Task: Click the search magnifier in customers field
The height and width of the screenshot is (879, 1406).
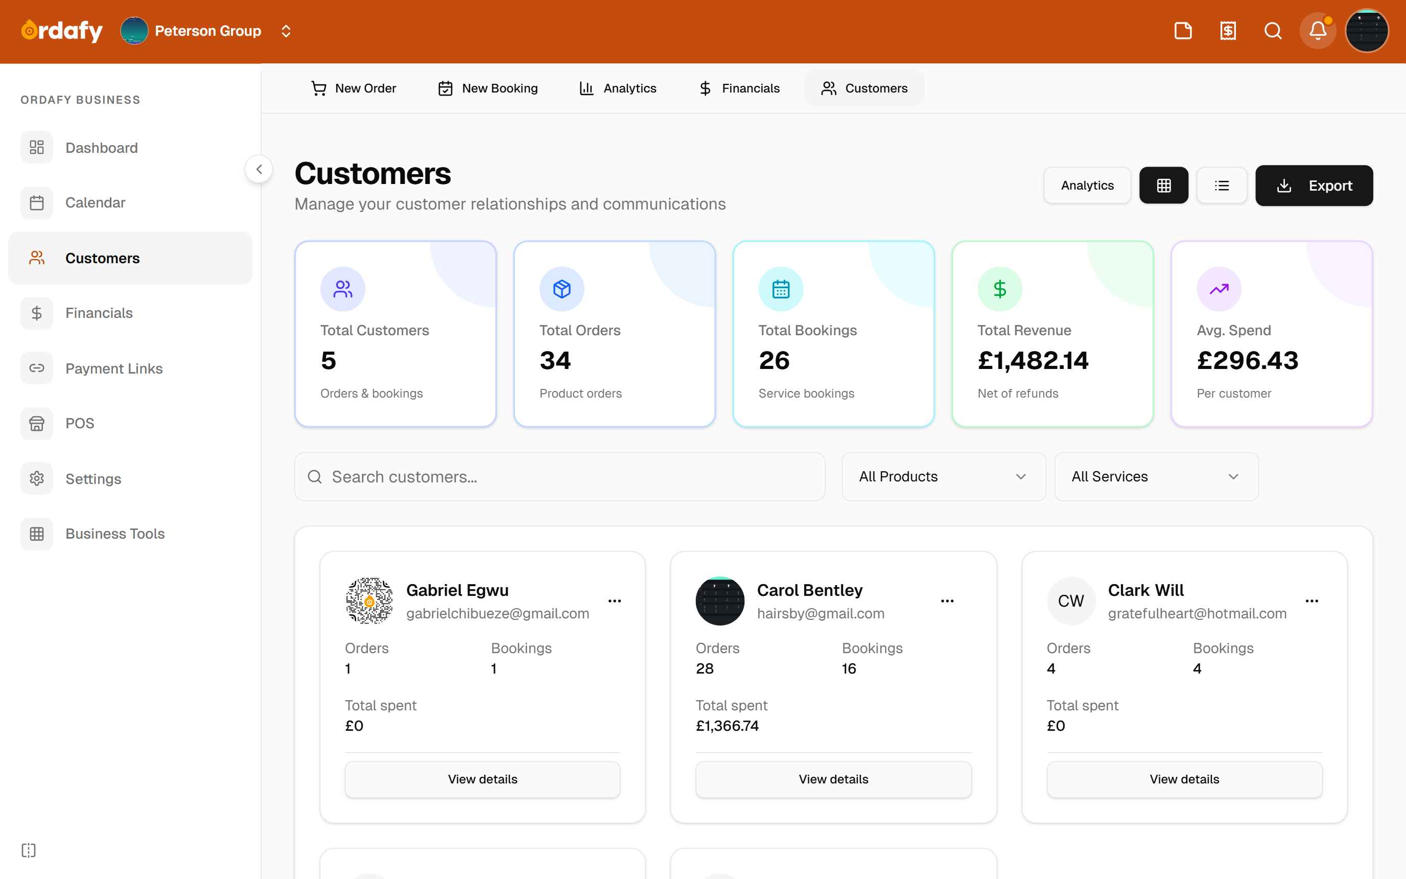Action: [315, 477]
